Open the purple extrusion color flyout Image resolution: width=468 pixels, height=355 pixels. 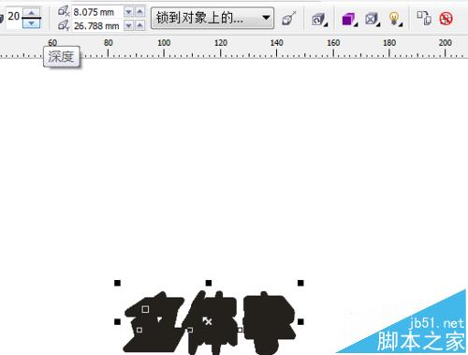[x=349, y=20]
